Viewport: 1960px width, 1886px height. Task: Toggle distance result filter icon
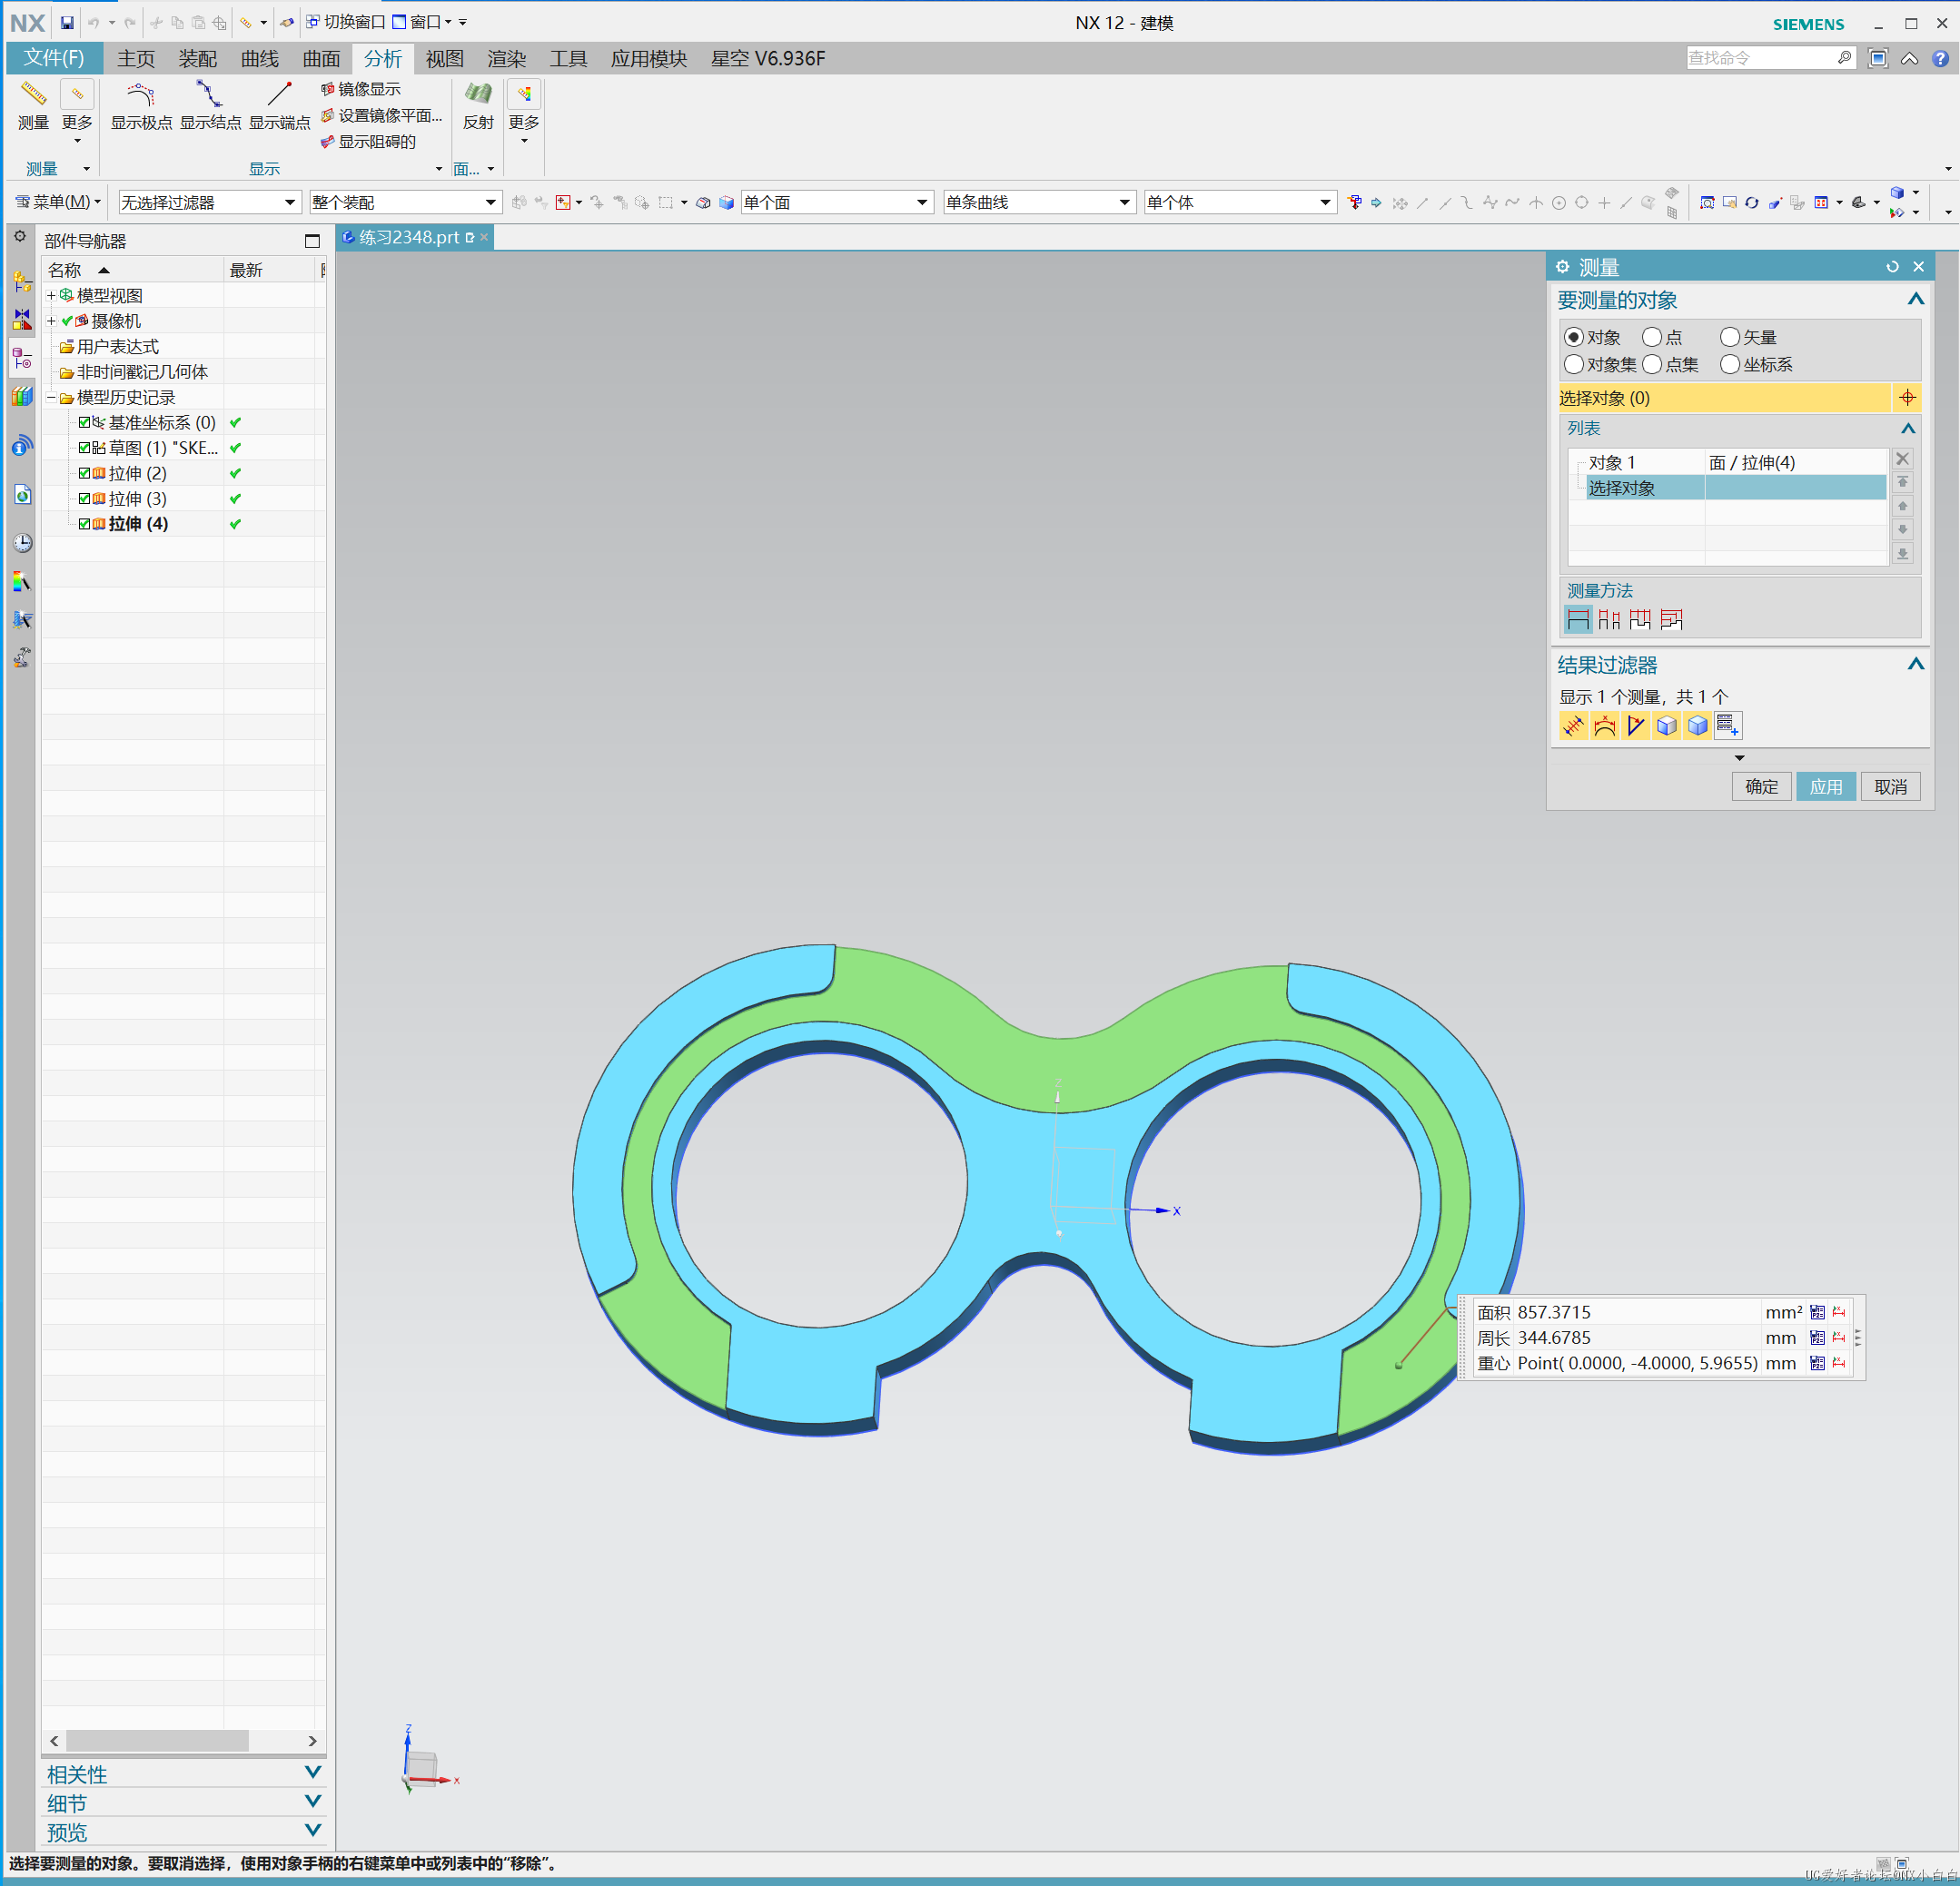pos(1573,725)
